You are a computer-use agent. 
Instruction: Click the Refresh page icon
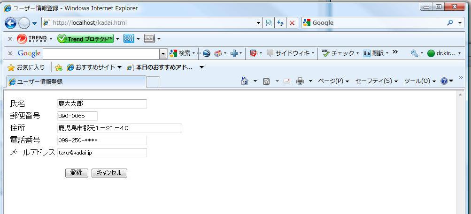(x=280, y=23)
